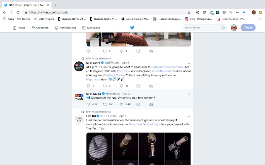Open the @joshrogin mention in Life Kit tweet
265x165 pixels.
click(x=153, y=124)
